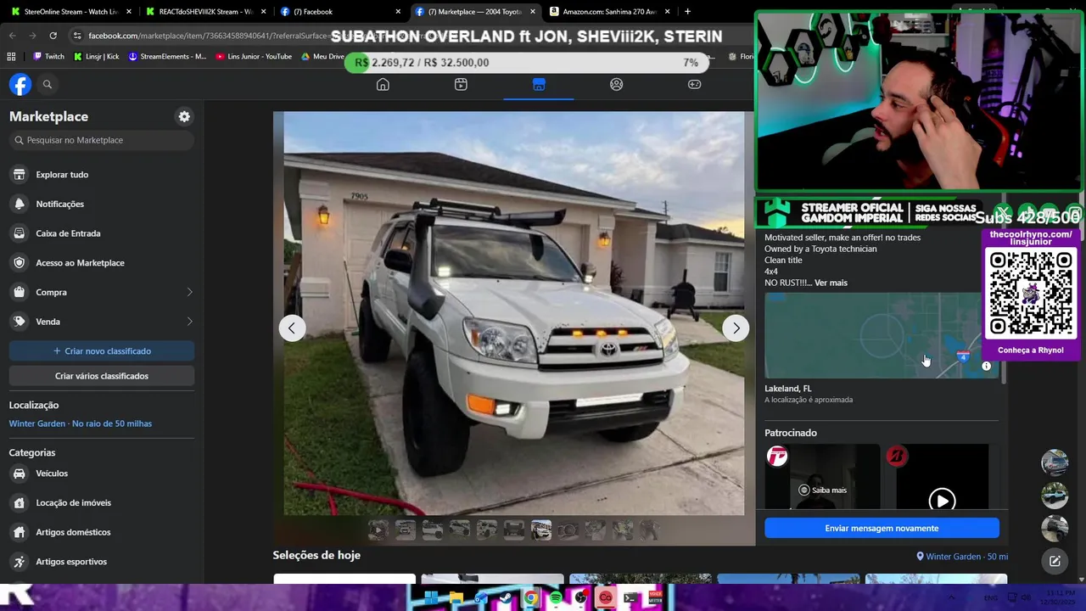
Task: Open the Gaming icon in top bar
Action: [x=694, y=84]
